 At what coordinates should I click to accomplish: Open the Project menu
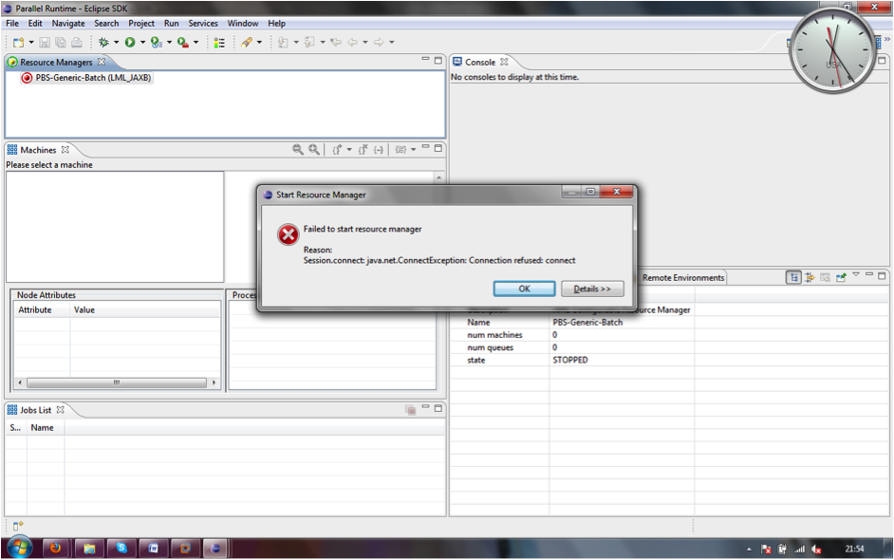click(x=141, y=24)
